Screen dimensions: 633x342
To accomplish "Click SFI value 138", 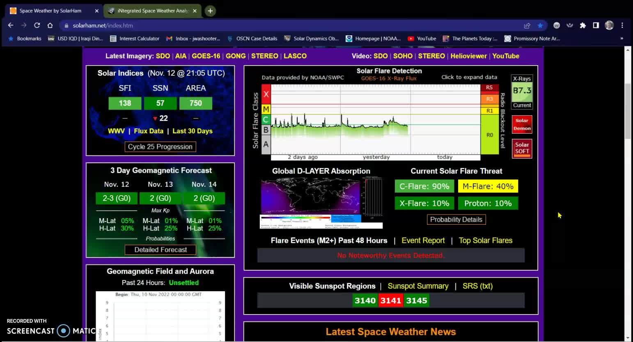I will pos(125,103).
